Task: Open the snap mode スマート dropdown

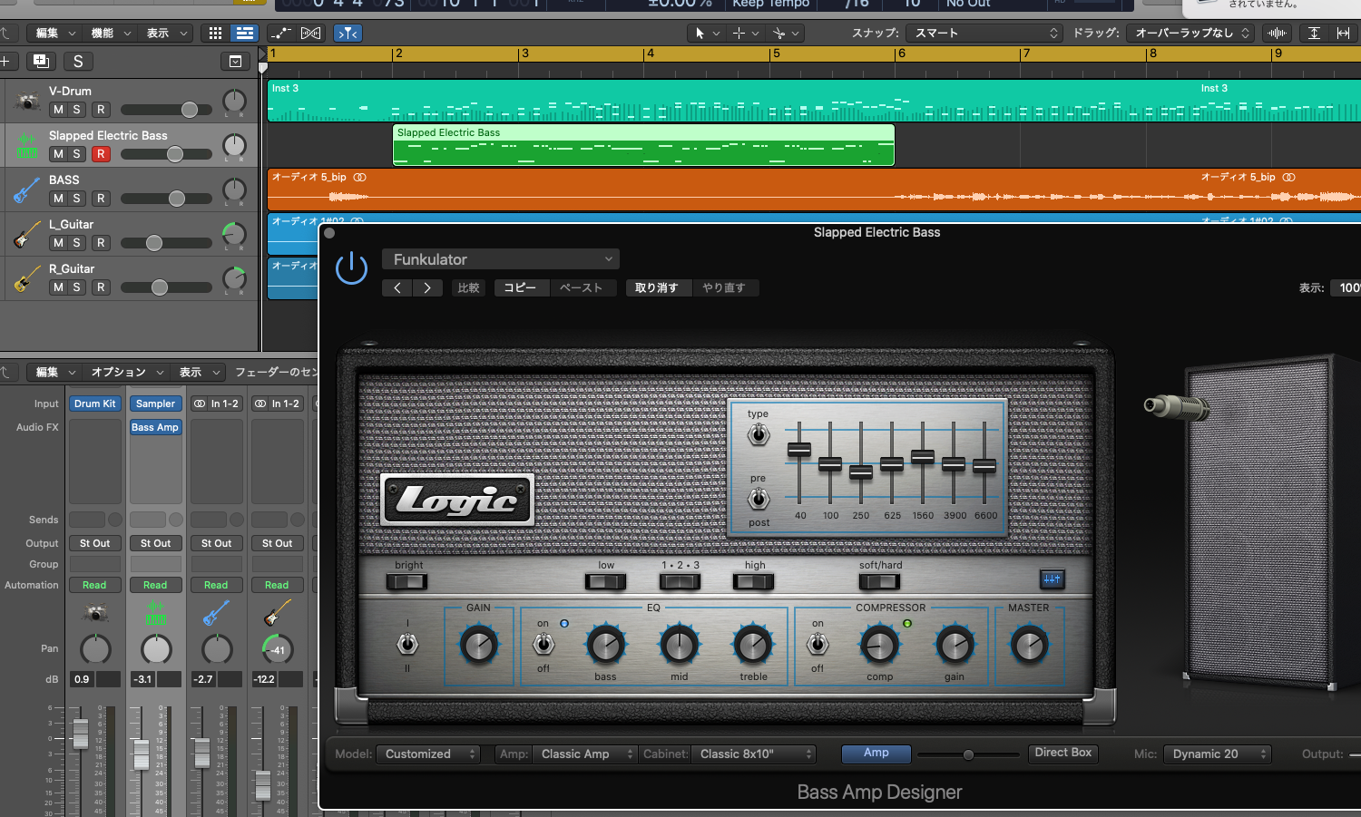Action: [x=984, y=33]
